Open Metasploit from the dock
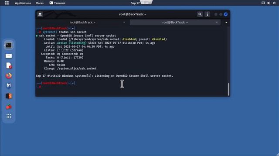Image resolution: width=279 pixels, height=156 pixels. click(9, 86)
